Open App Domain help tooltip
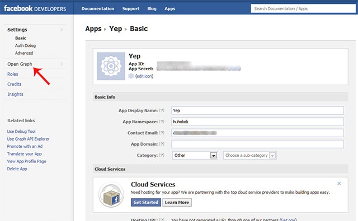Screen dimensions: 358x221 162,144
